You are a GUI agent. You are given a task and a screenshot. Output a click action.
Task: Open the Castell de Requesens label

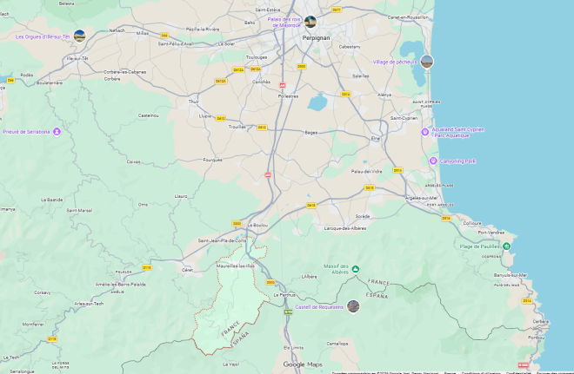(319, 307)
